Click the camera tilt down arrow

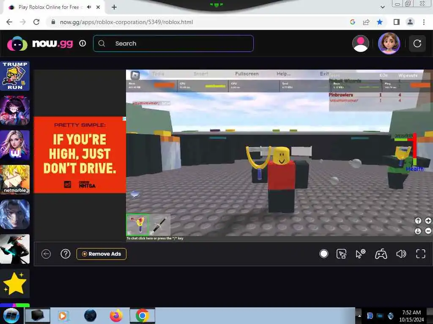click(418, 231)
